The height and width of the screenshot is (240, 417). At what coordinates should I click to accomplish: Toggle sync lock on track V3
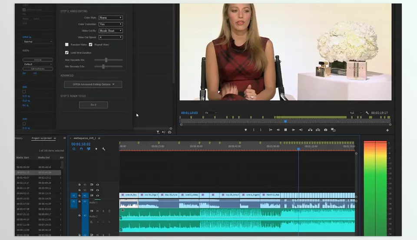click(92, 184)
